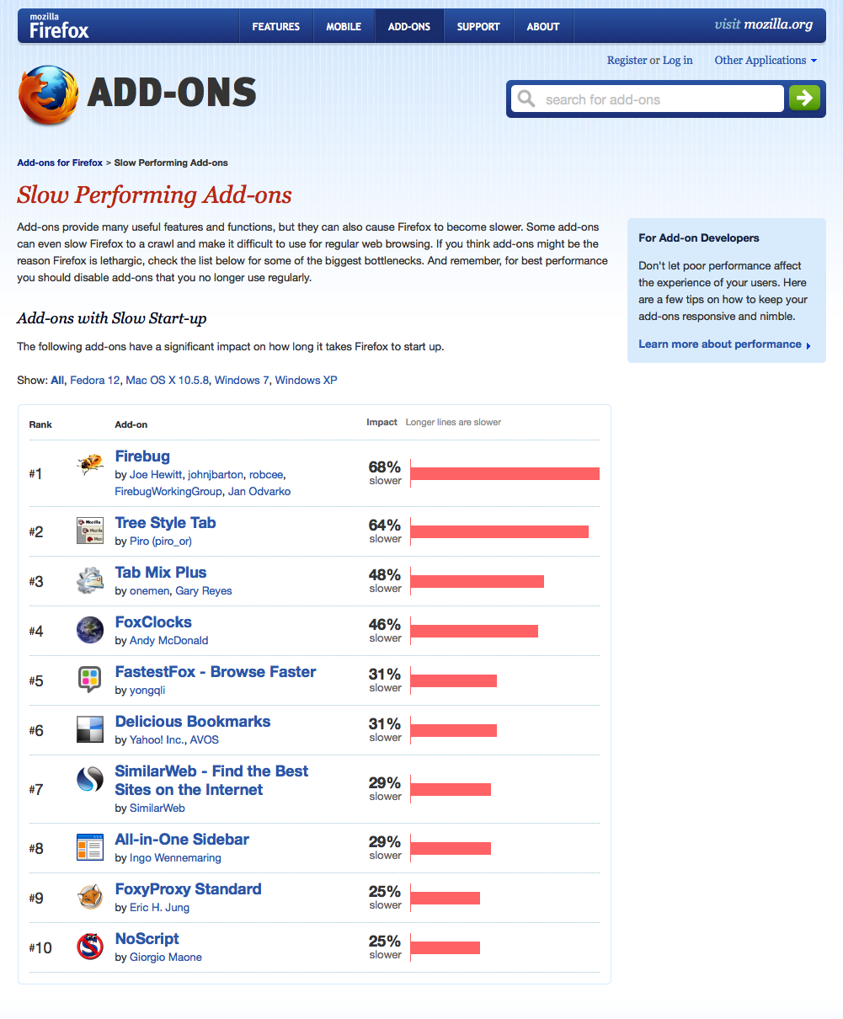
Task: Click the Firebug red impact bar
Action: tap(504, 474)
